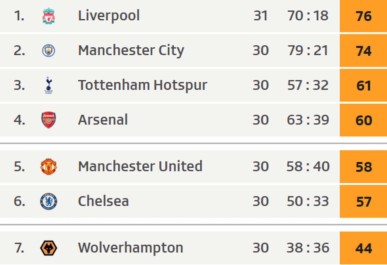
Task: Click Manchester City's 74 points cell
Action: pos(363,51)
